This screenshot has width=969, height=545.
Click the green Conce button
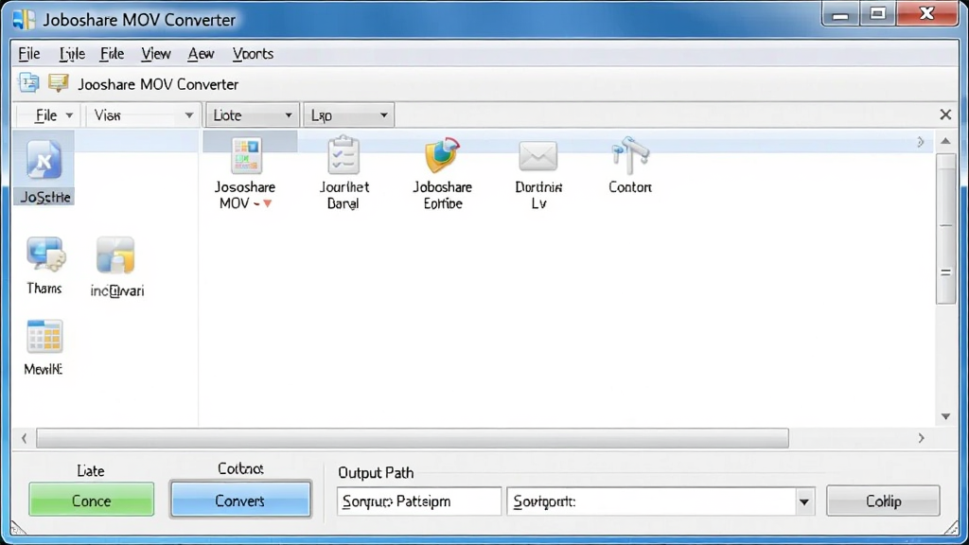click(x=92, y=500)
